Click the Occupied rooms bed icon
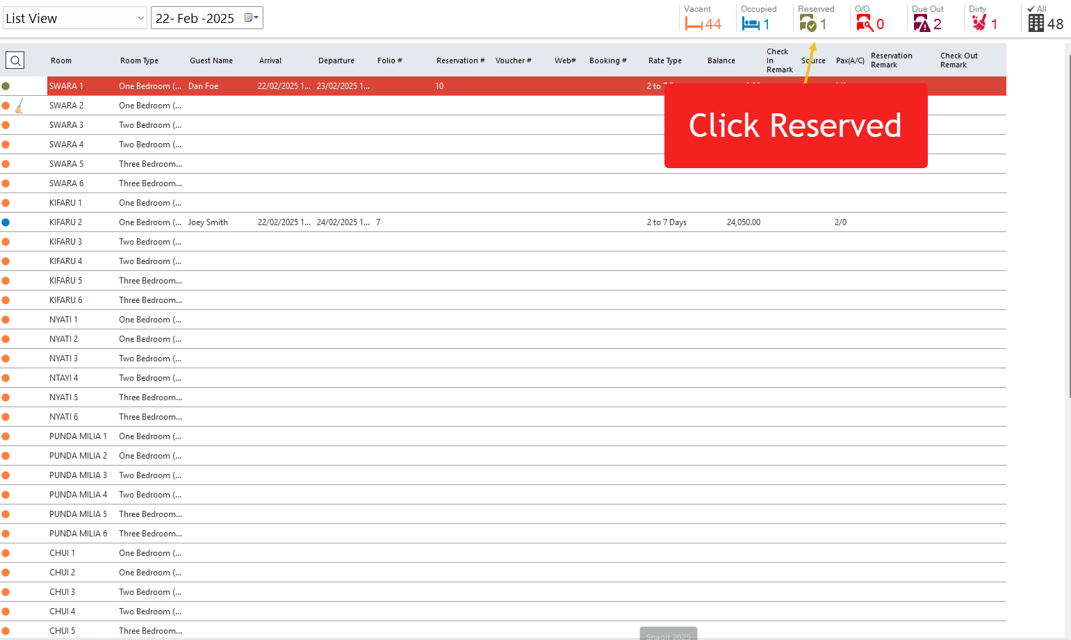This screenshot has width=1071, height=640. 751,24
